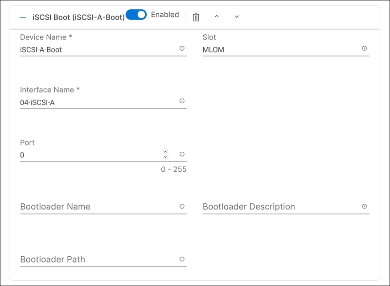Click the Enabled label next to the toggle
The width and height of the screenshot is (390, 286).
click(x=165, y=14)
